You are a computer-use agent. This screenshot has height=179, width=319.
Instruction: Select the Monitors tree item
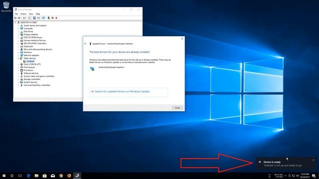coord(28,52)
